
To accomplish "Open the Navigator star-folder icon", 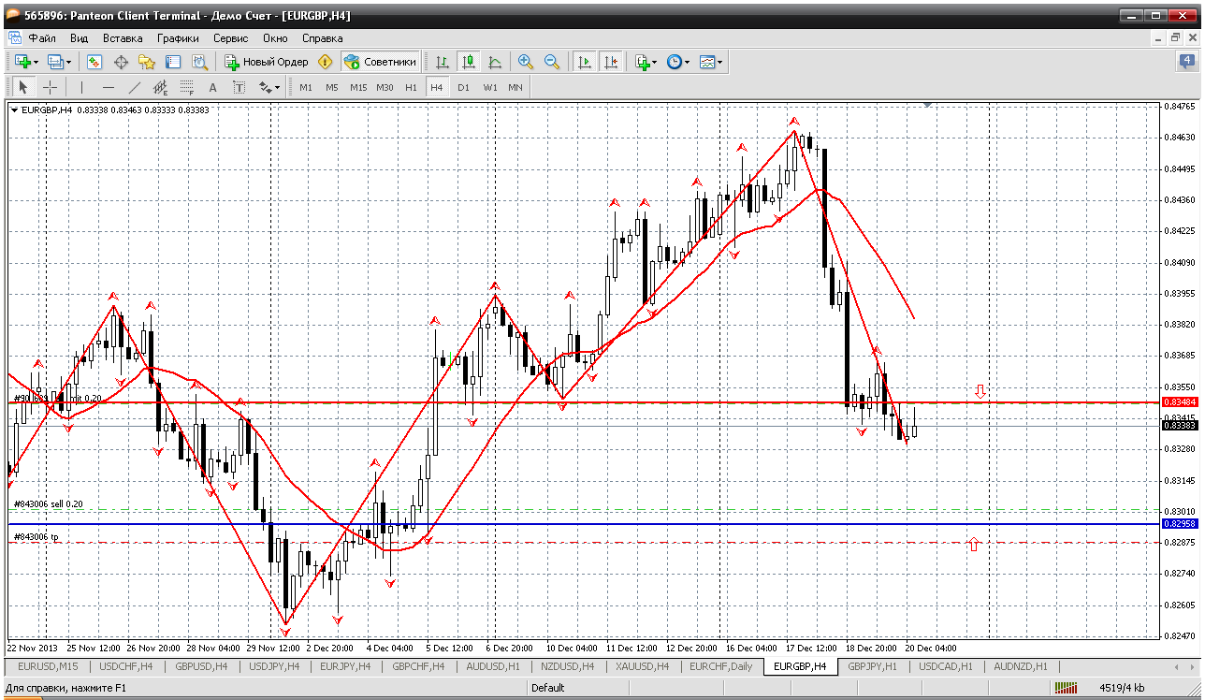I will pos(147,62).
